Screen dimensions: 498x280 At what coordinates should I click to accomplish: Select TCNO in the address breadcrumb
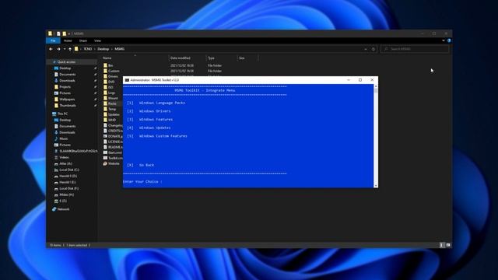pyautogui.click(x=88, y=49)
